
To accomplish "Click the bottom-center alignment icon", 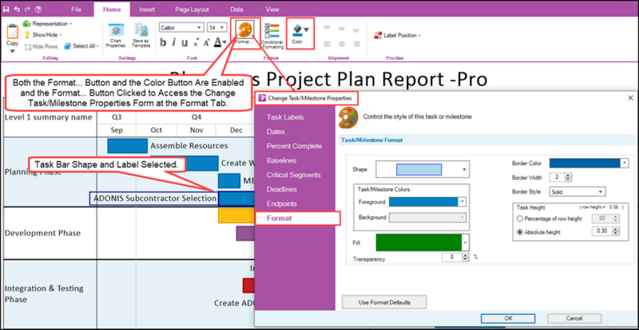I will (342, 43).
